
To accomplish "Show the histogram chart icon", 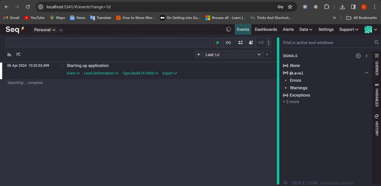I will coord(9,55).
